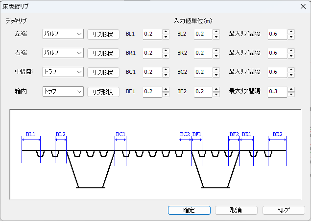This screenshot has width=311, height=221.
Task: Confirm with the 確定 button
Action: (x=189, y=210)
